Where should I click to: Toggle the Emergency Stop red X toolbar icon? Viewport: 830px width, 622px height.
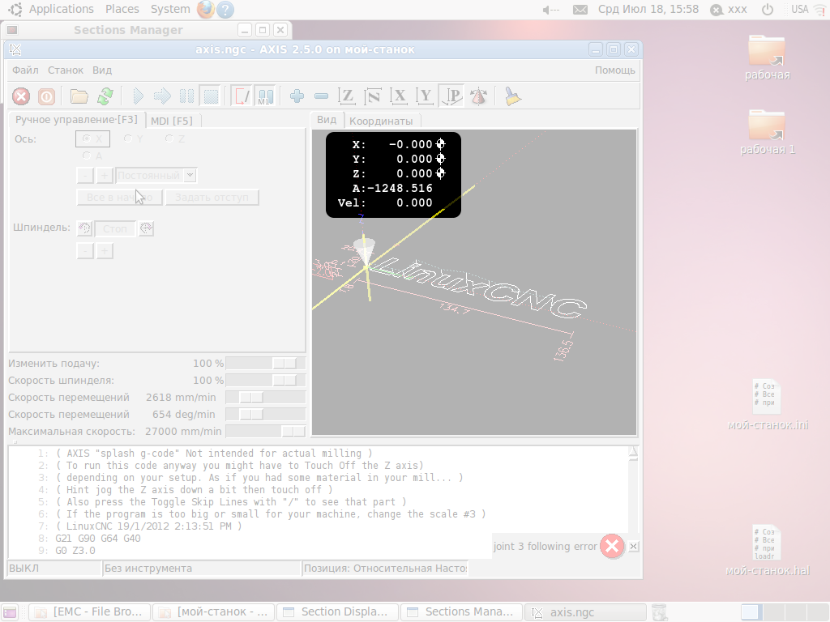point(21,96)
